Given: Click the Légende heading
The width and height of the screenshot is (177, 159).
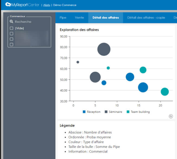Looking at the screenshot, I should click(67, 125).
